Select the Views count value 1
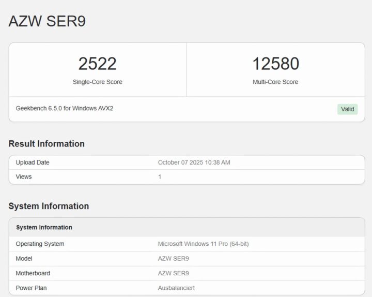Image resolution: width=372 pixels, height=297 pixels. 160,177
